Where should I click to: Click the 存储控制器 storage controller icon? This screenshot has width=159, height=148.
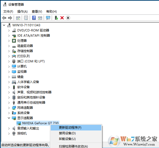[14, 51]
